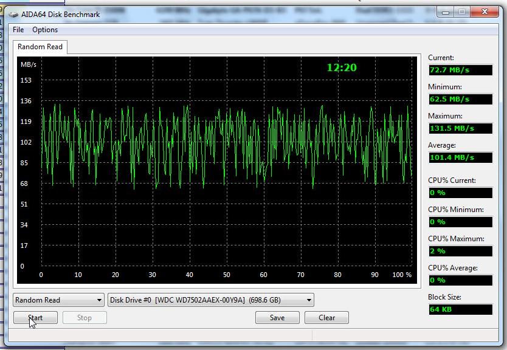Viewport: 507px width, 350px height.
Task: Open the Disk Drive #0 selection dropdown
Action: click(x=211, y=300)
